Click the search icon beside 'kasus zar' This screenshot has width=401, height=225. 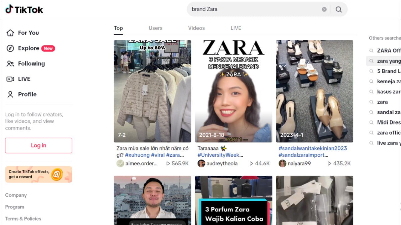pyautogui.click(x=371, y=92)
